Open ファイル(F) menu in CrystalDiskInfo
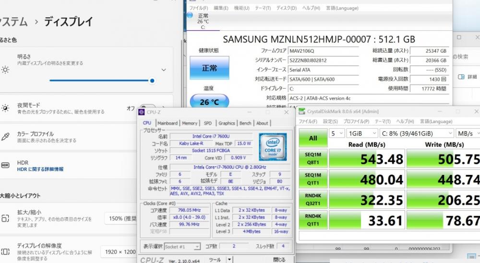The image size is (480, 263). click(x=198, y=8)
